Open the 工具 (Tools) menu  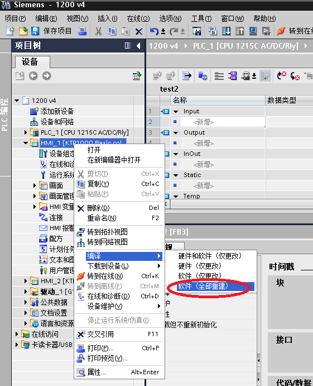(201, 18)
